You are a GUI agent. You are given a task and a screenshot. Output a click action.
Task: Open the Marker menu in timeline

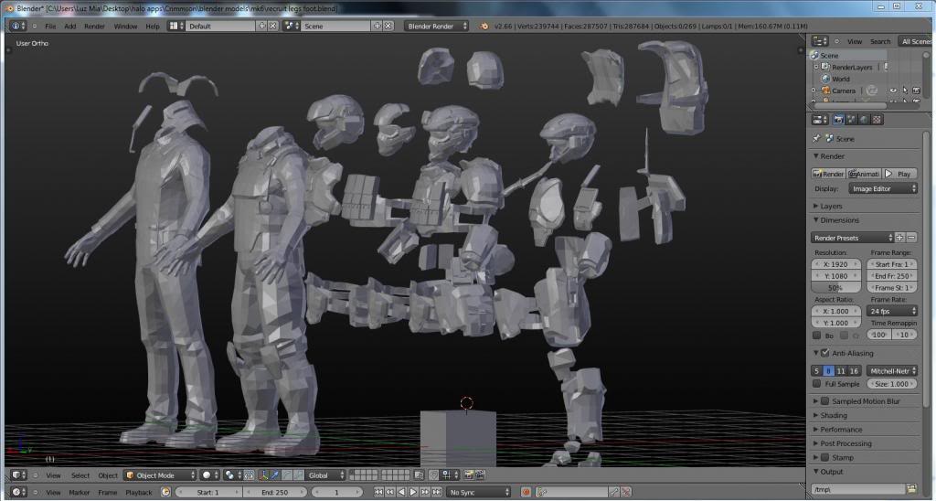pyautogui.click(x=80, y=493)
